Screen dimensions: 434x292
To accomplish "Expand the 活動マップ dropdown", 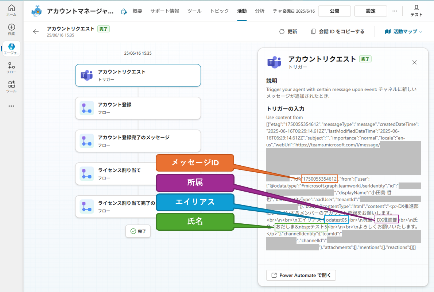I will [x=404, y=32].
